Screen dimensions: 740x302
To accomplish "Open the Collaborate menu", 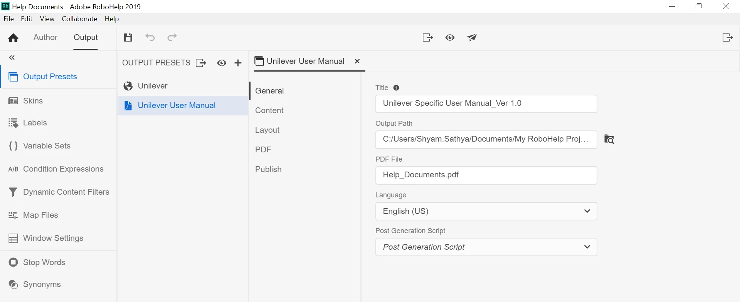I will click(x=79, y=19).
